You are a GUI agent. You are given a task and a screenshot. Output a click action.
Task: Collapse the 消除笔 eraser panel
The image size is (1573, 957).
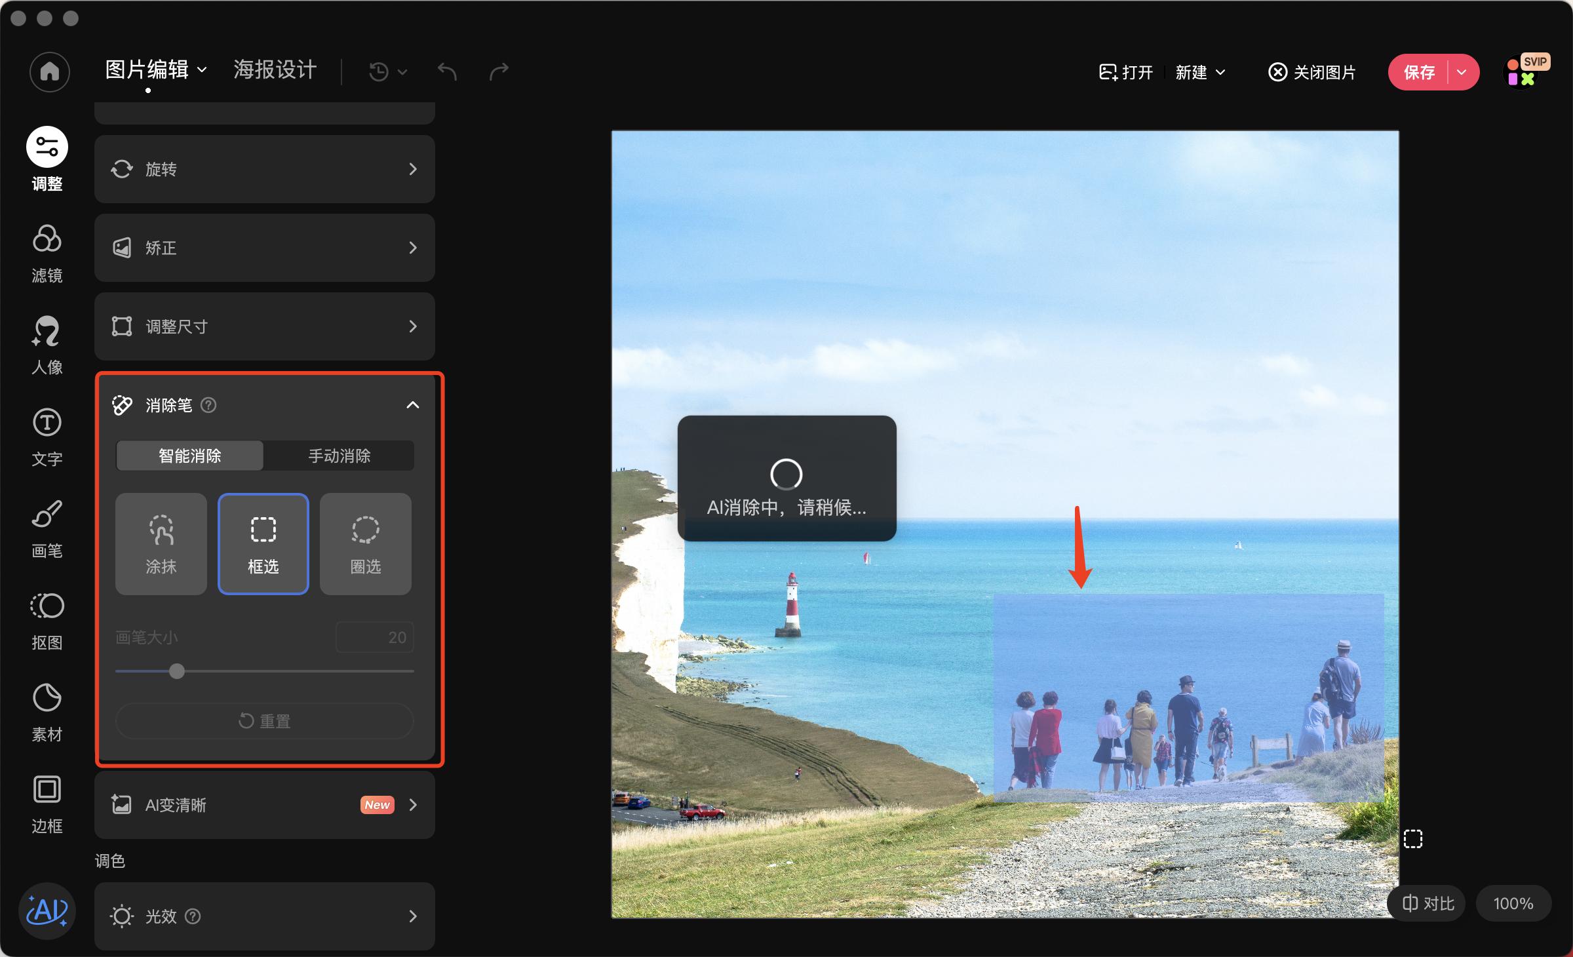(x=413, y=405)
